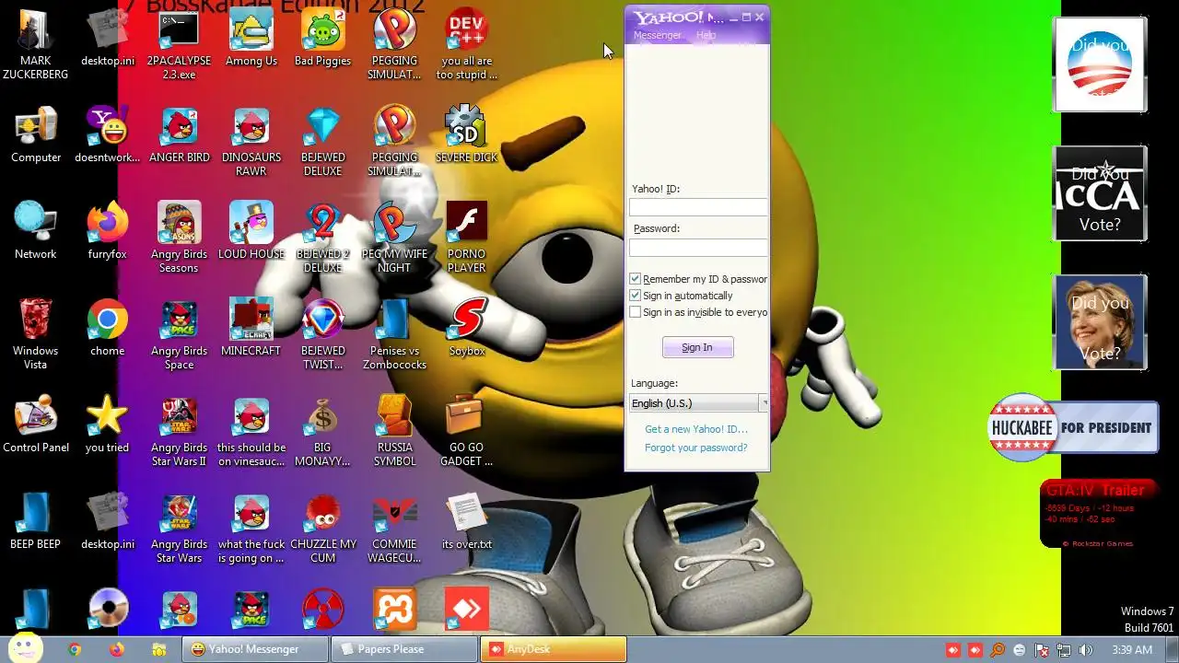Screen dimensions: 1179x663
Task: Focus the Password input field
Action: pos(698,247)
